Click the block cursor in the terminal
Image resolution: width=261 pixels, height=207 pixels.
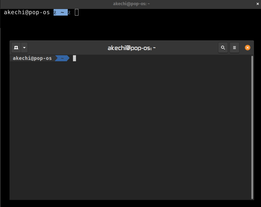74,58
